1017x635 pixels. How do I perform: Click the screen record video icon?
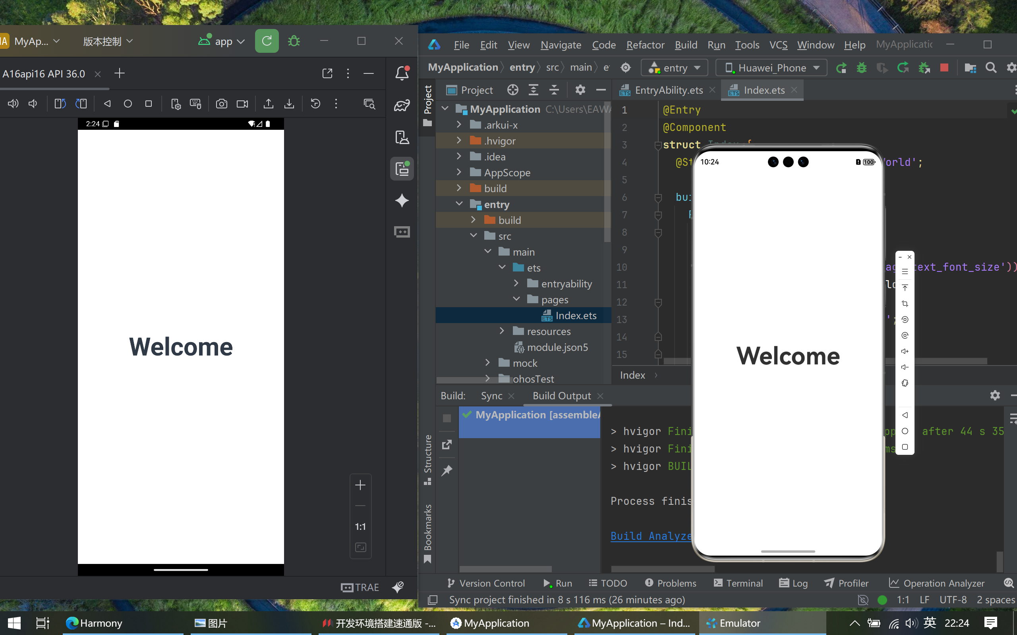click(x=242, y=104)
